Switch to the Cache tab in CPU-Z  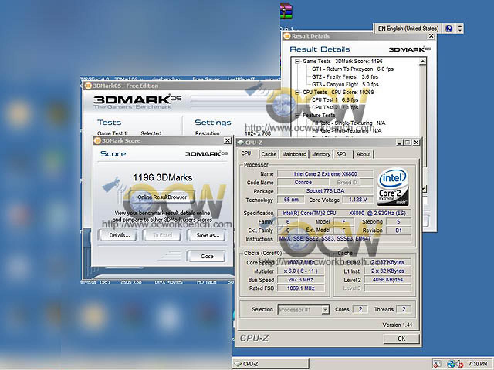pyautogui.click(x=269, y=154)
